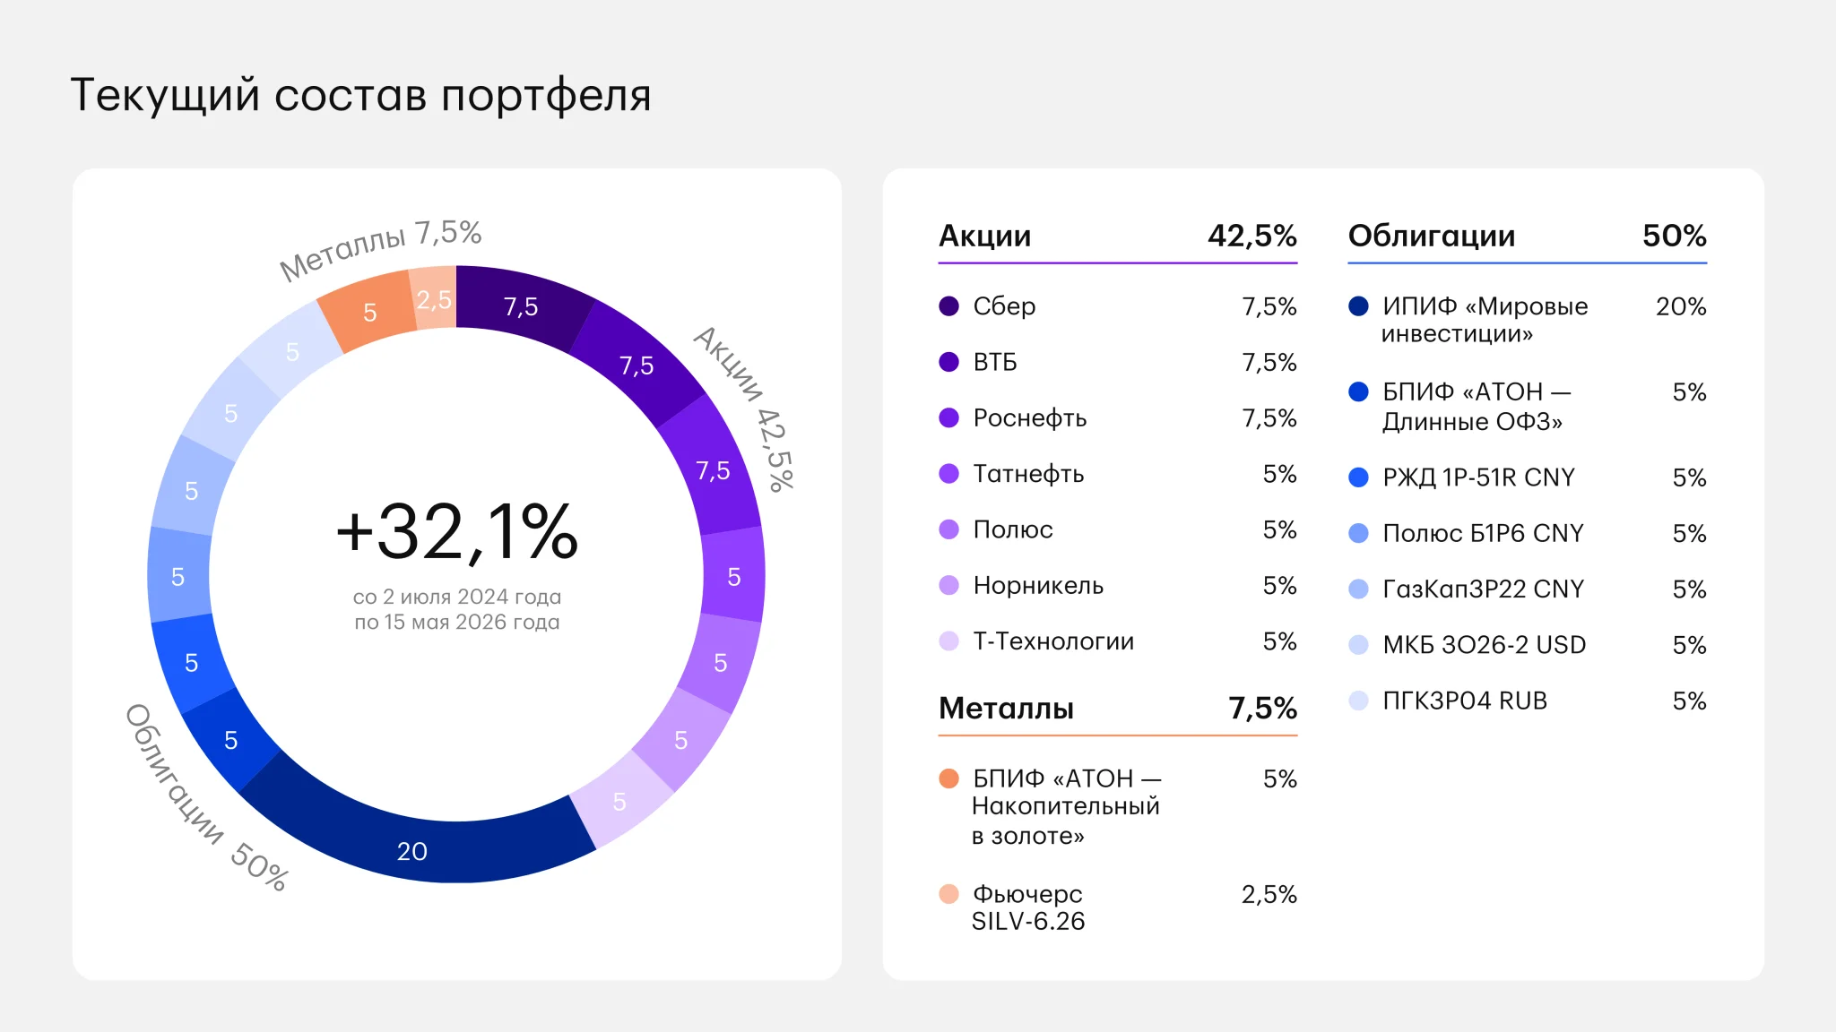This screenshot has height=1032, width=1836.
Task: Click the 5% value in the Татнефть row
Action: click(x=1280, y=474)
